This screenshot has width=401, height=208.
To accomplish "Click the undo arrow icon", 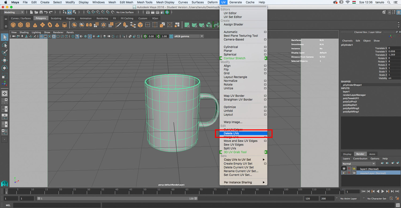I will (46, 12).
